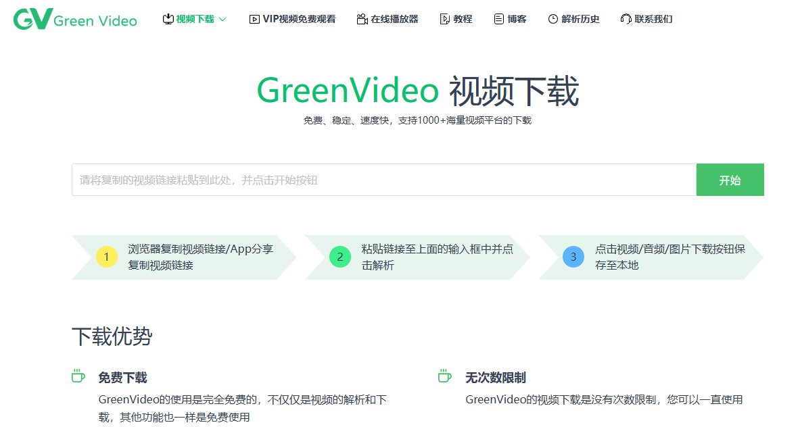Screen dimensions: 800x427
Task: Click the GV Green Video logo
Action: 75,19
